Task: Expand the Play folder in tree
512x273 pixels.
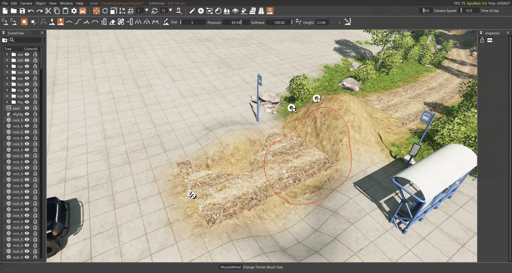Action: click(x=7, y=102)
